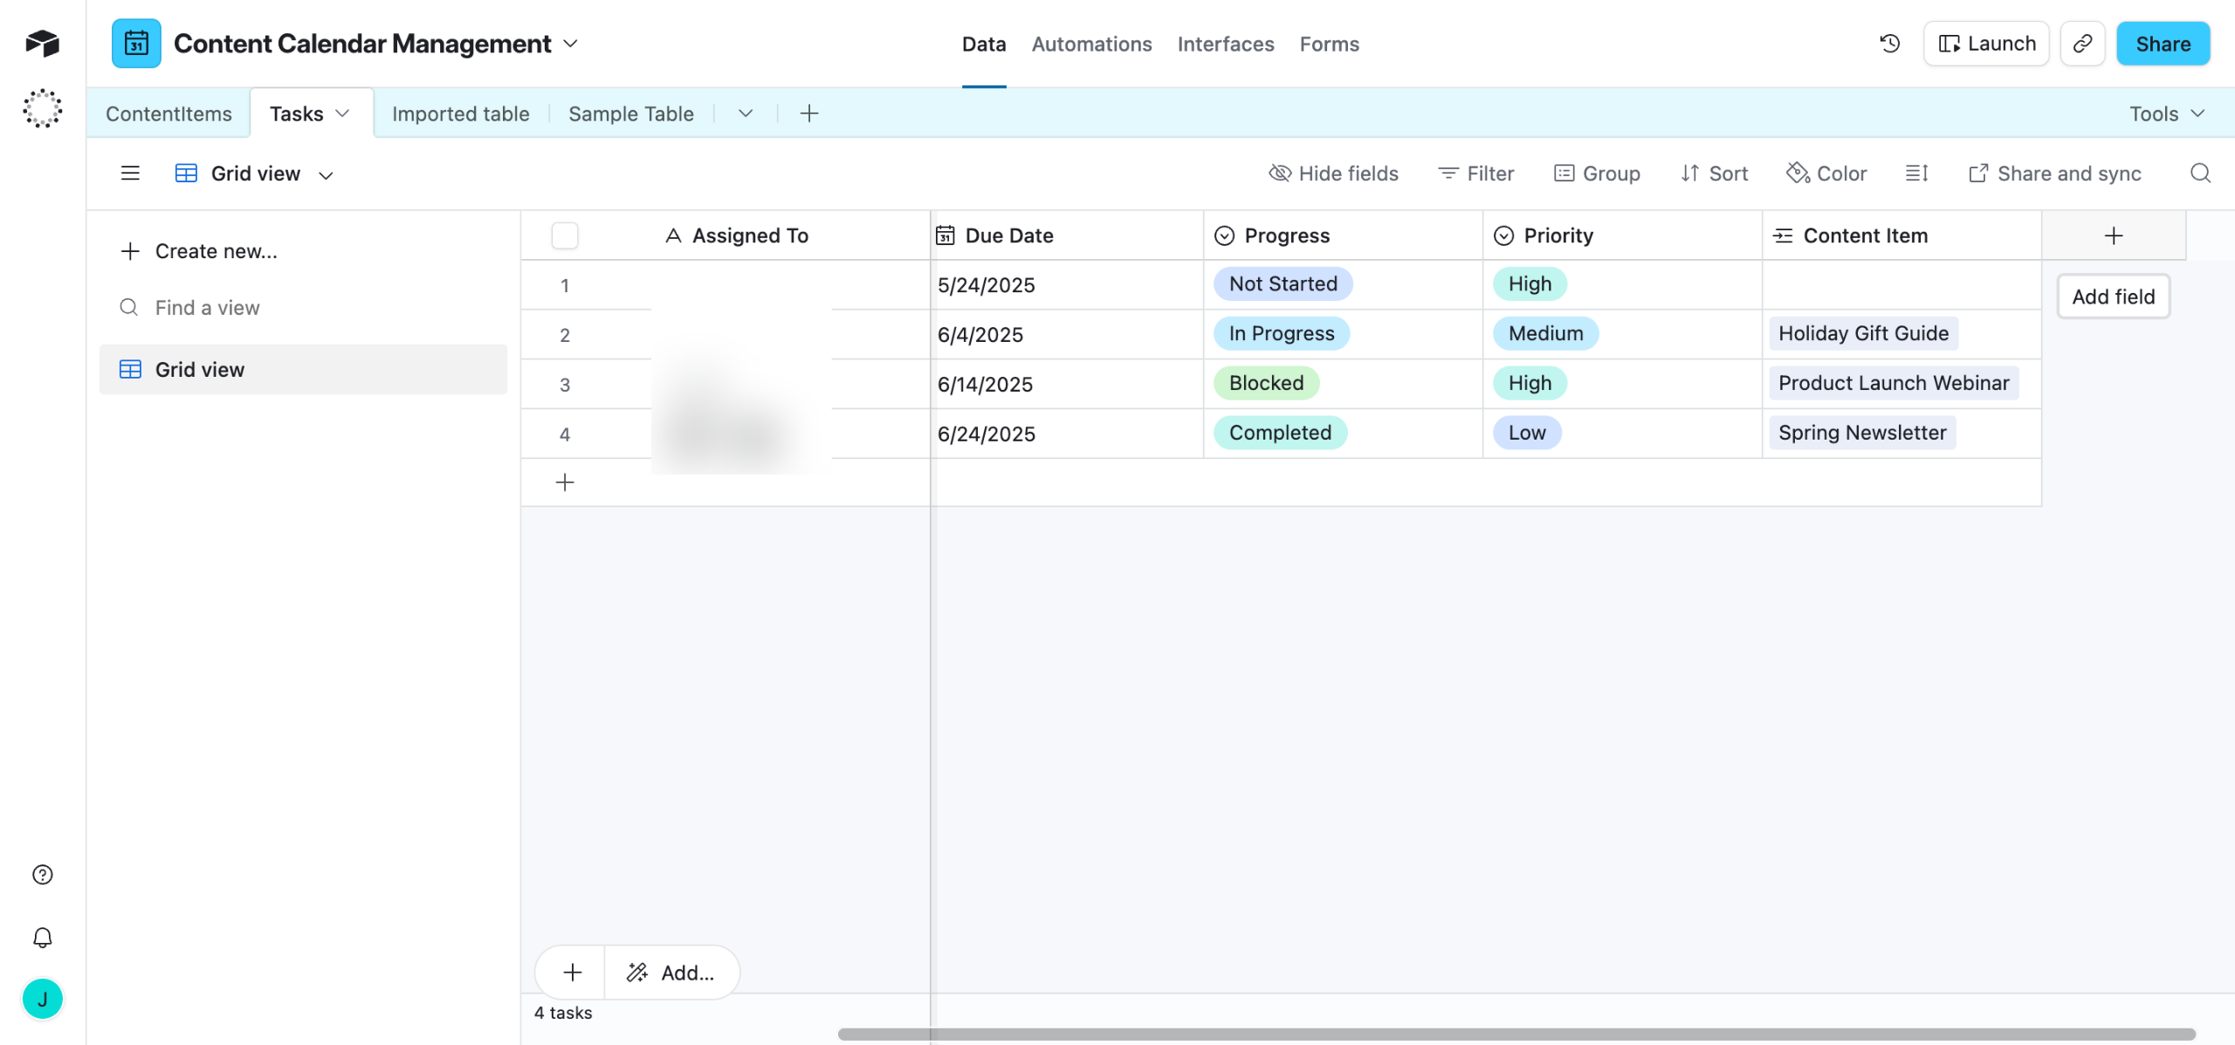Expand the Tools dropdown
Screen dimensions: 2235x1045
click(2167, 113)
